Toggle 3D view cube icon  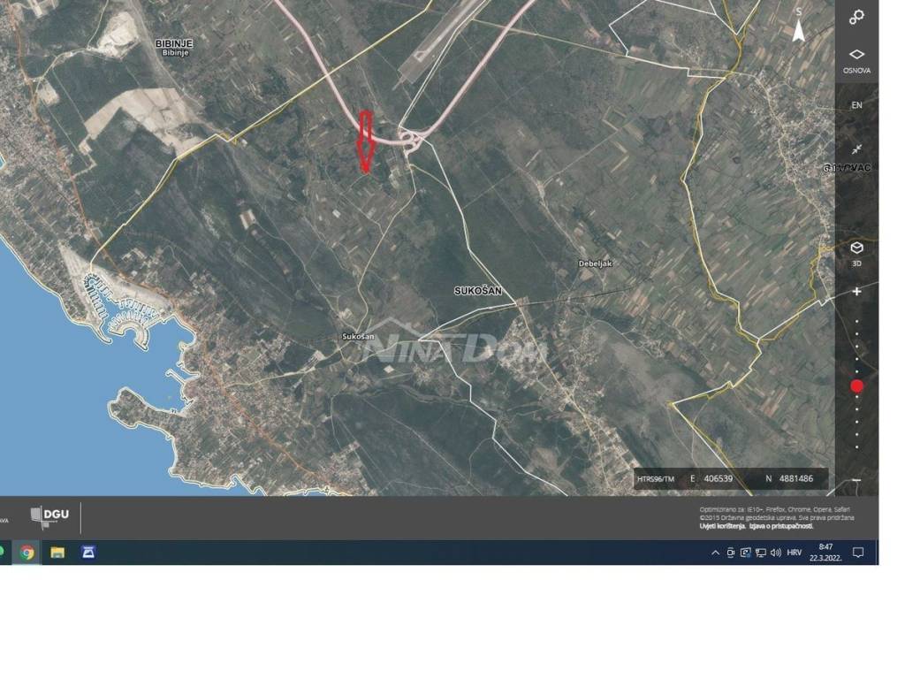[856, 253]
